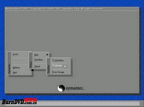
Task: Open the BurnDVD.com.cn watermark link
Action: pos(19,101)
